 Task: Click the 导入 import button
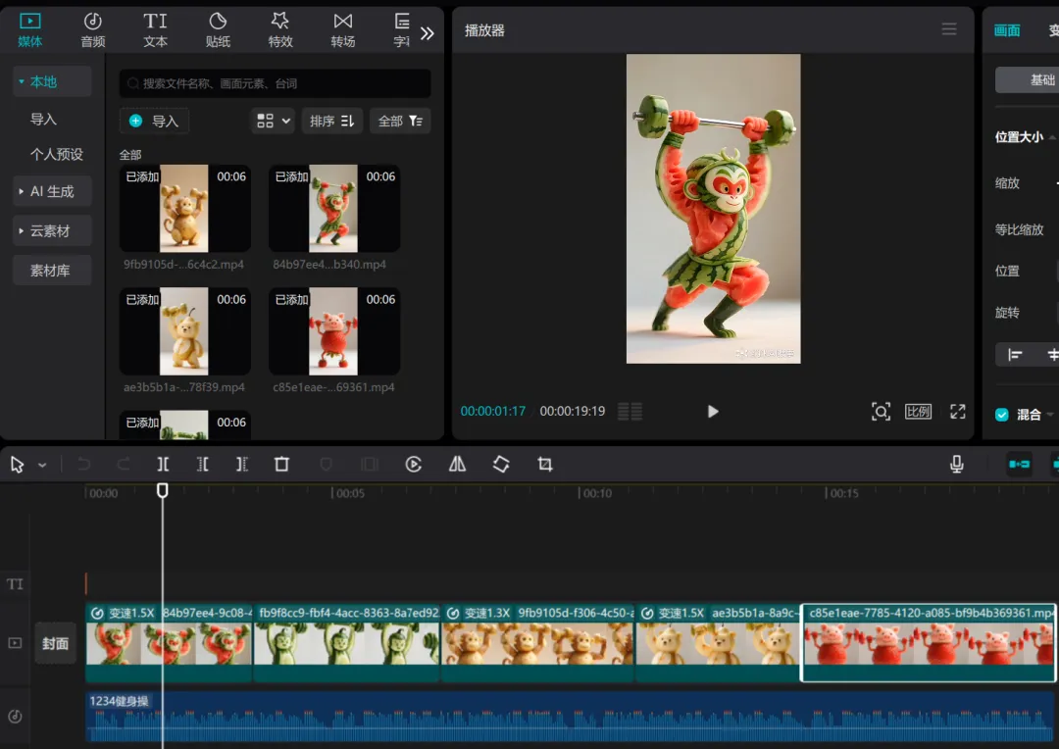click(154, 121)
